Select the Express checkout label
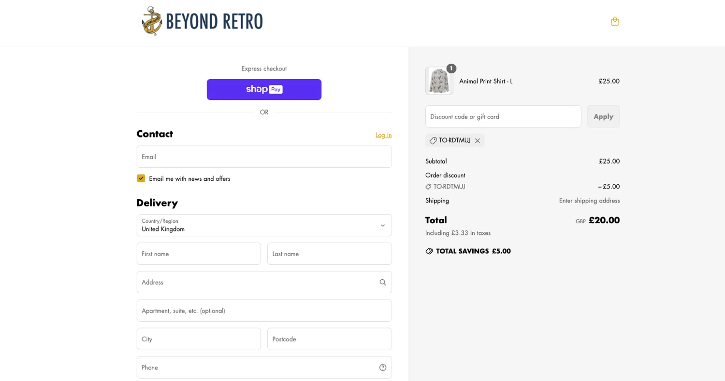 point(264,68)
